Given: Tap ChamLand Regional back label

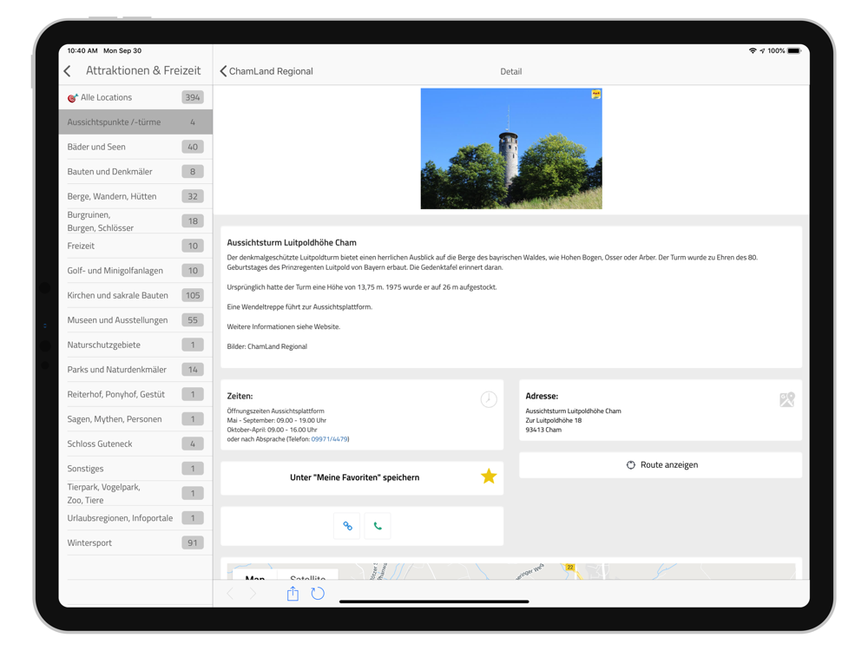Looking at the screenshot, I should (x=271, y=71).
